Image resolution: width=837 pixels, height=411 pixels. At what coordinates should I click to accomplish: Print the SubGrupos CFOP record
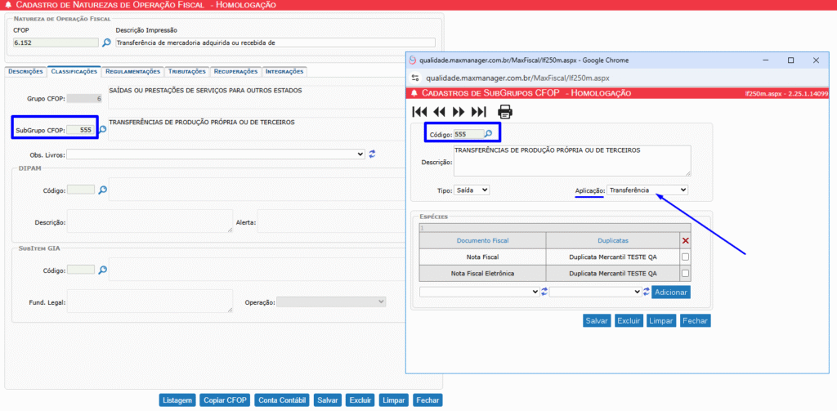click(x=505, y=112)
